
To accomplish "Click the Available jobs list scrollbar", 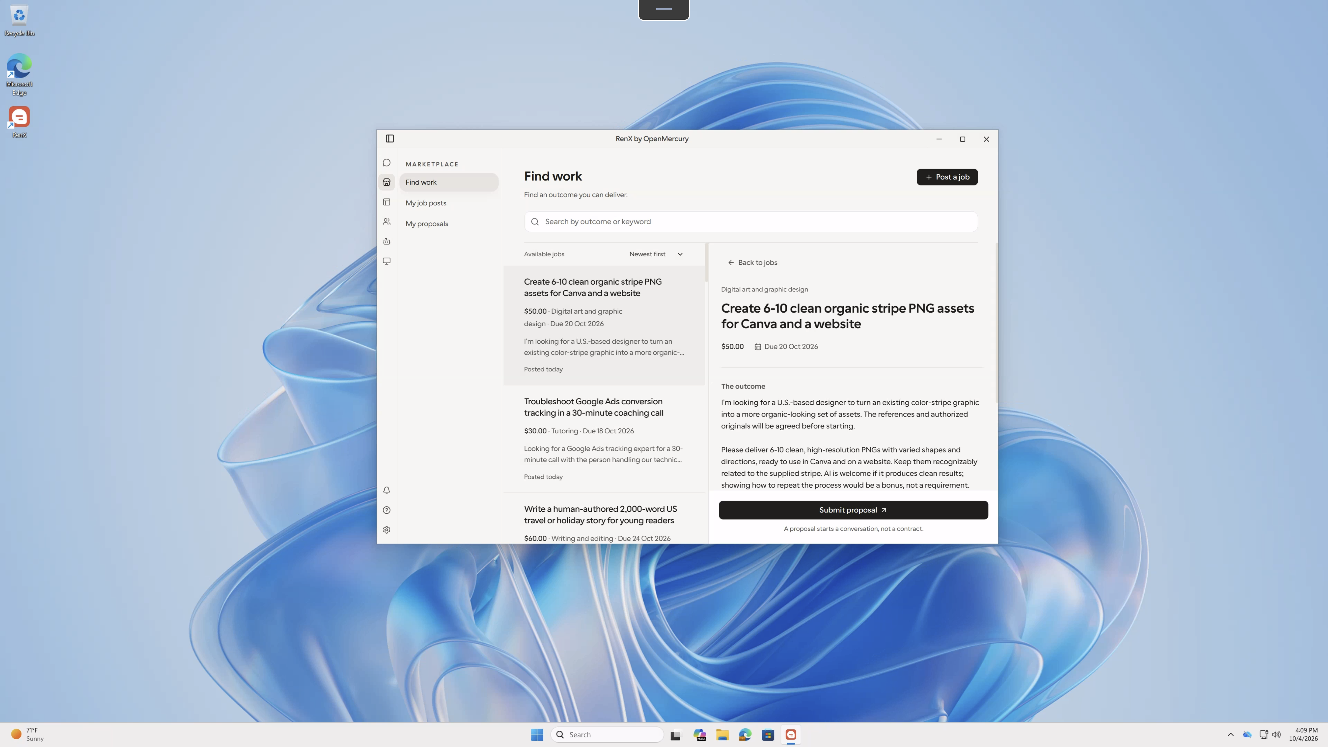I will (x=706, y=262).
